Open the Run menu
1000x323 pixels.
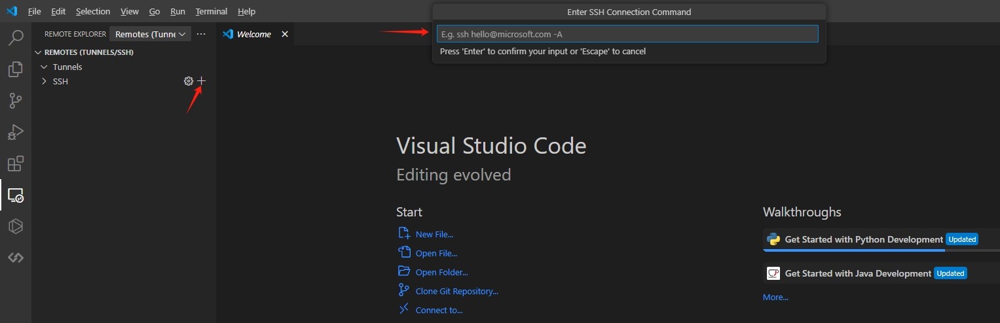(177, 11)
